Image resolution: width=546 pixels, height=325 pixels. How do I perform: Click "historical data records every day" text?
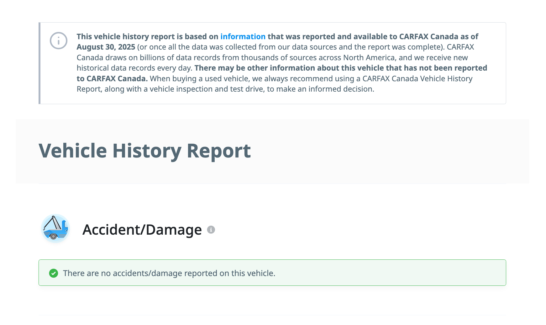click(x=134, y=68)
